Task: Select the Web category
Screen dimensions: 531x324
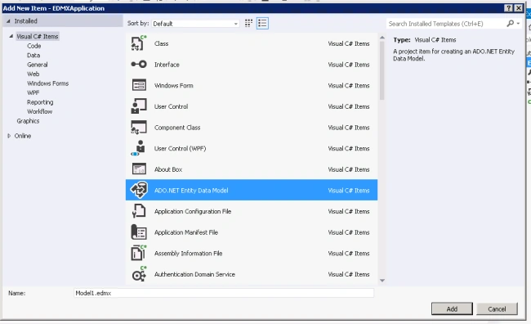Action: tap(33, 74)
